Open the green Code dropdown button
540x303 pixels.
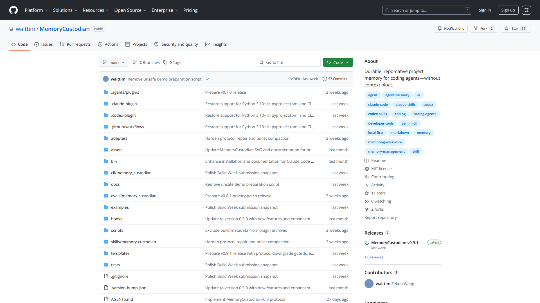tap(338, 62)
